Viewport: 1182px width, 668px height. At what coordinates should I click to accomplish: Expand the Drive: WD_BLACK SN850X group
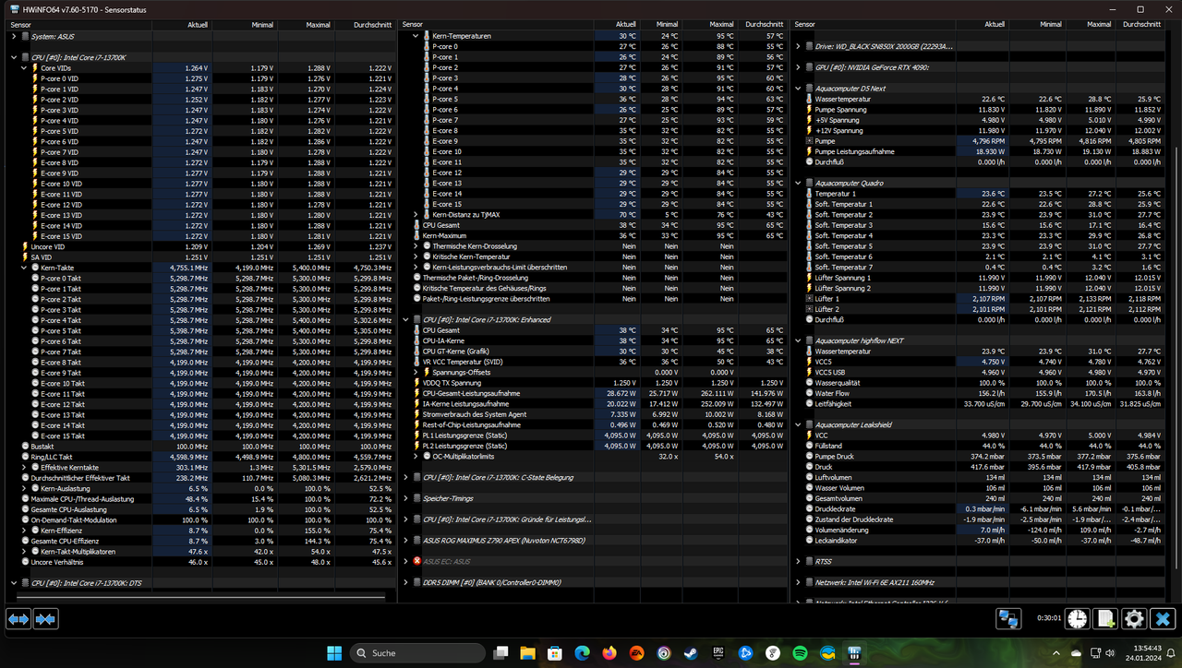tap(798, 45)
